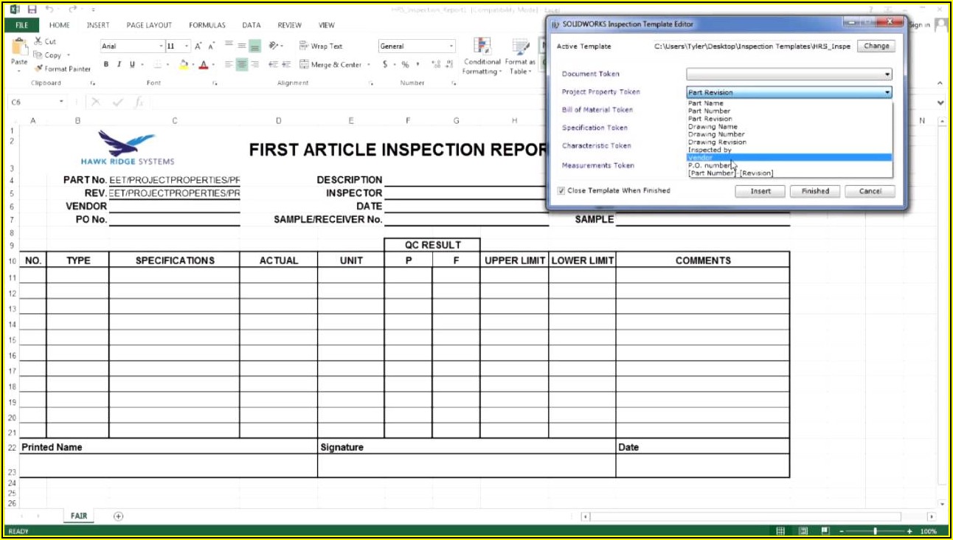This screenshot has width=953, height=540.
Task: Click the zoom slider in status bar
Action: (875, 531)
